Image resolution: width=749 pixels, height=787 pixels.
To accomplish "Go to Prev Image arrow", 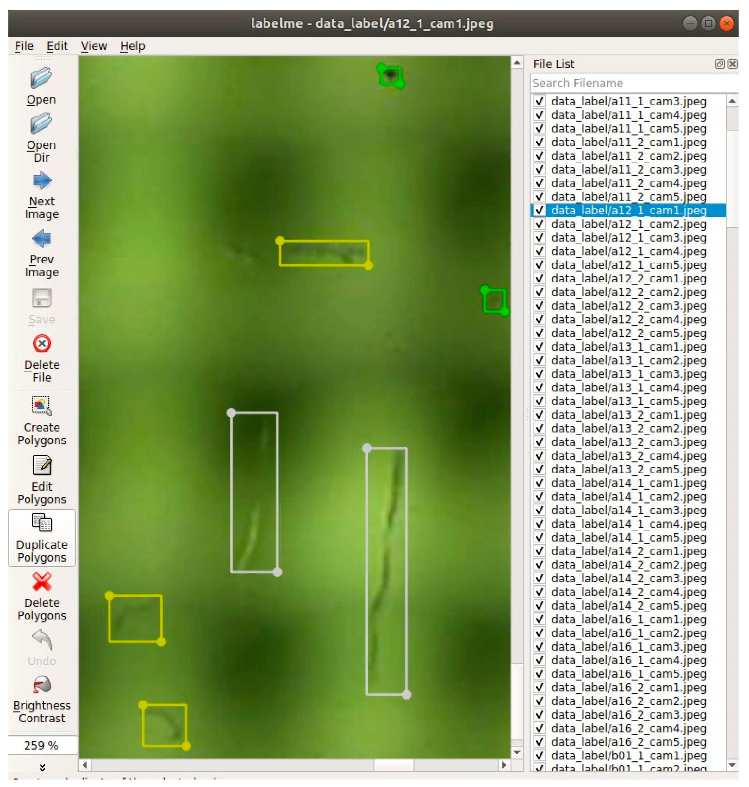I will (x=41, y=239).
